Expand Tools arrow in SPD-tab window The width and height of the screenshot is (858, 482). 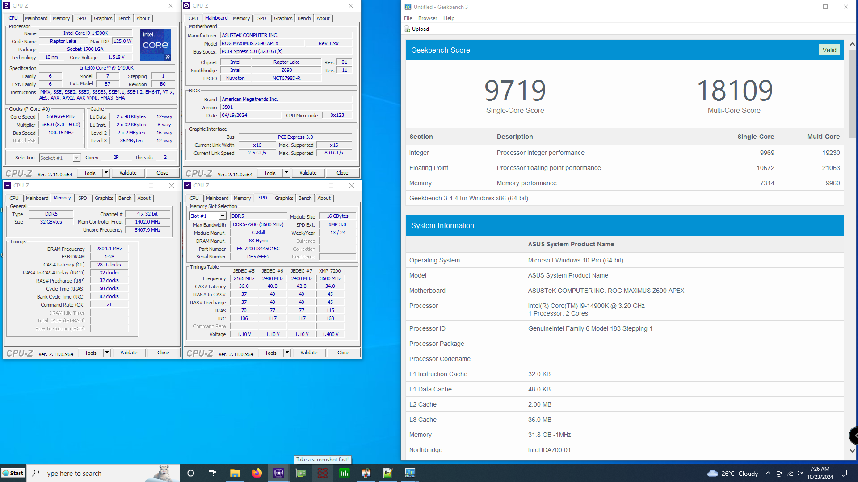(x=287, y=353)
